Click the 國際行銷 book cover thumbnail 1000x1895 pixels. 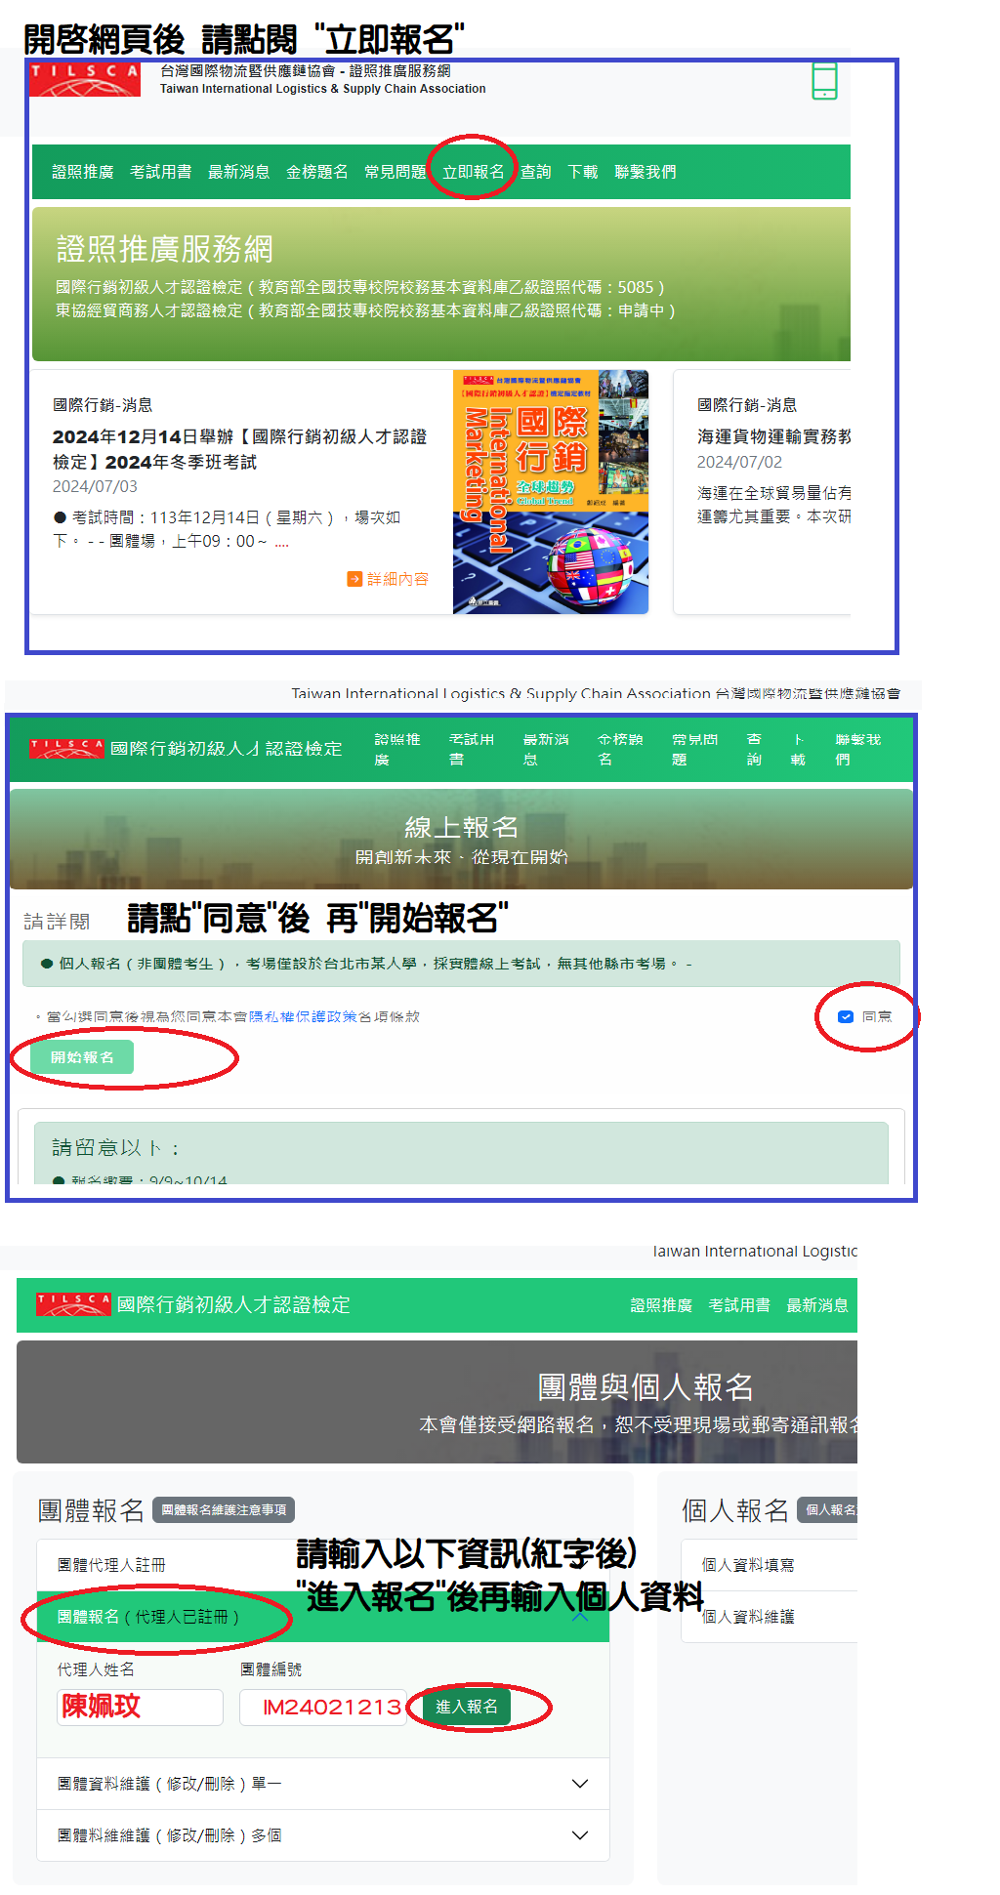551,492
